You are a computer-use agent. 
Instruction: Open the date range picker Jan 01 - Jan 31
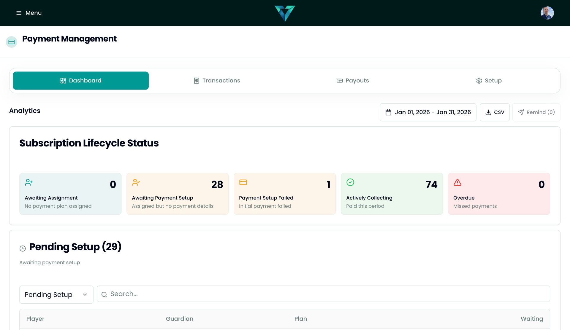[x=428, y=112]
